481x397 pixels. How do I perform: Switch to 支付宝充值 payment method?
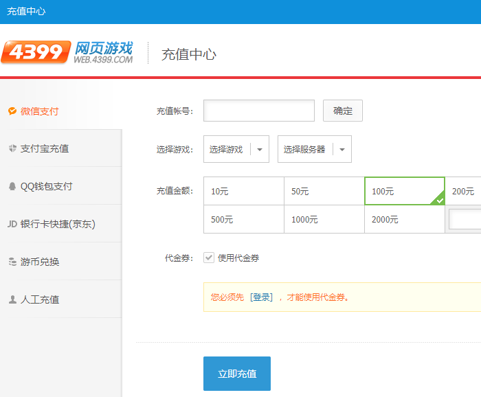click(x=61, y=148)
